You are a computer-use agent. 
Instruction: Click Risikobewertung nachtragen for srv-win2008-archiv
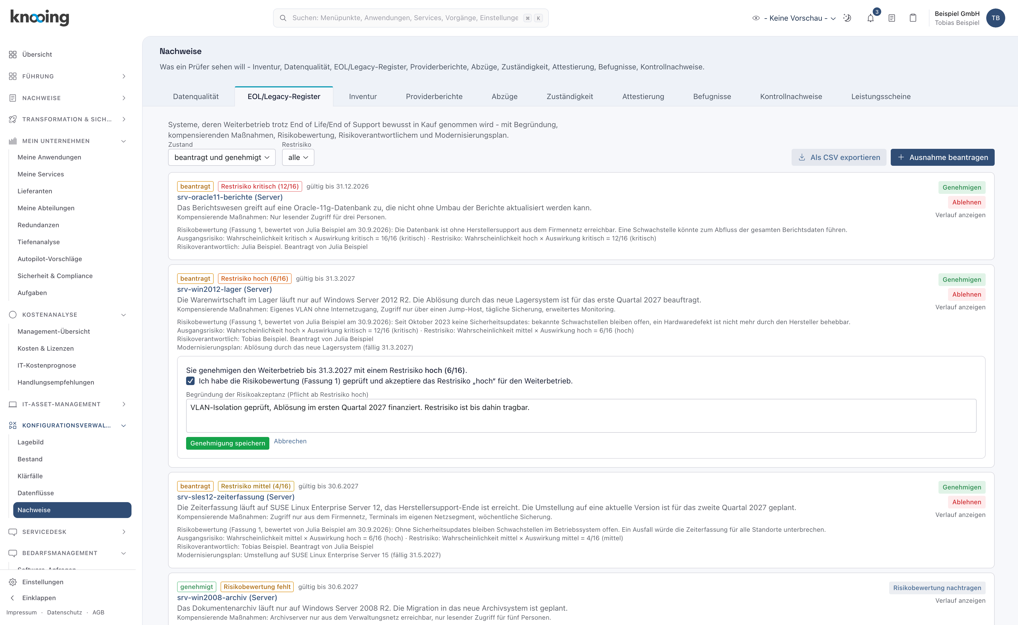pyautogui.click(x=937, y=588)
